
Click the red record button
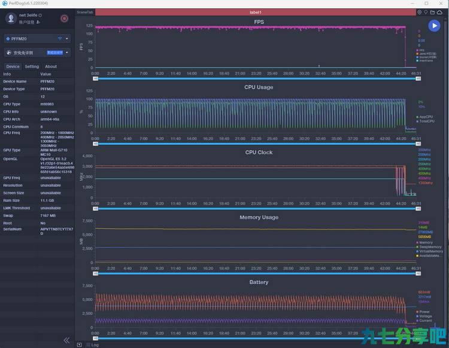pyautogui.click(x=64, y=19)
